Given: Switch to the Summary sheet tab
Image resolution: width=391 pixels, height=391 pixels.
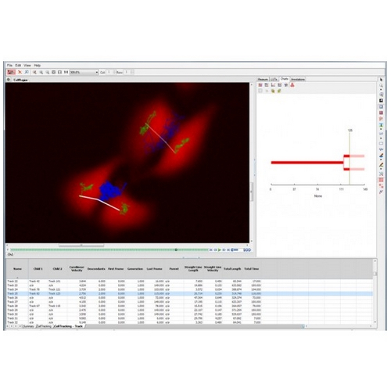Looking at the screenshot, I should (x=28, y=326).
